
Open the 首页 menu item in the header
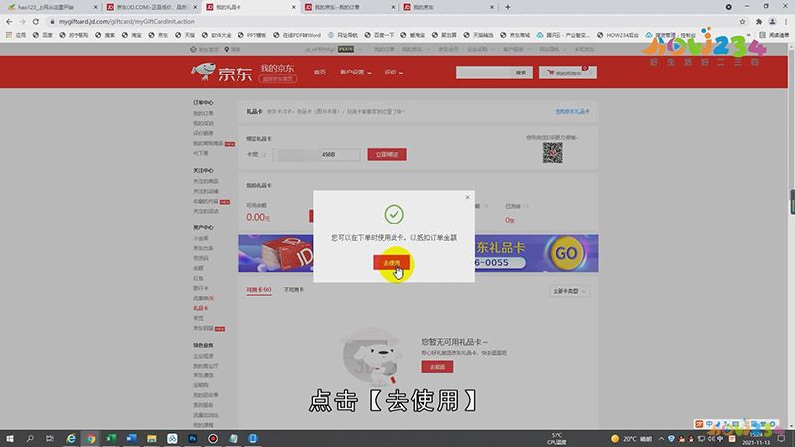319,72
